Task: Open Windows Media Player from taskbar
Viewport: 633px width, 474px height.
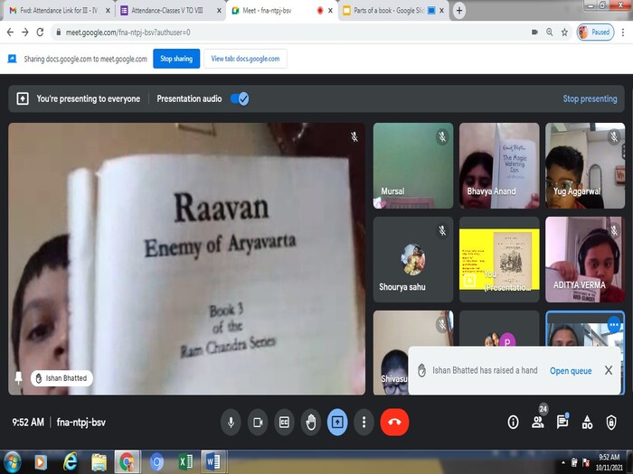Action: [41, 462]
